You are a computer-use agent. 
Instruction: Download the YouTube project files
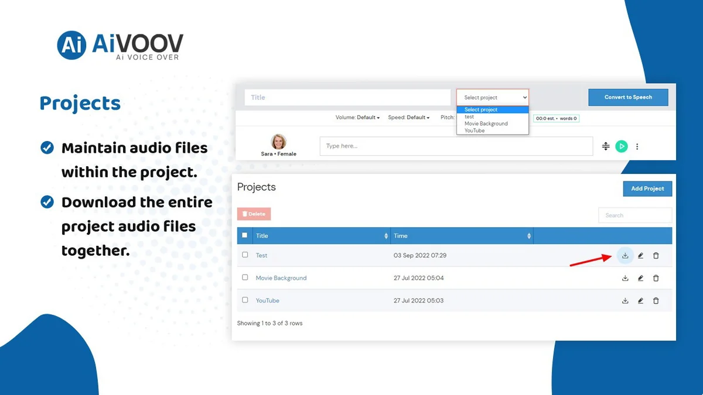[625, 301]
